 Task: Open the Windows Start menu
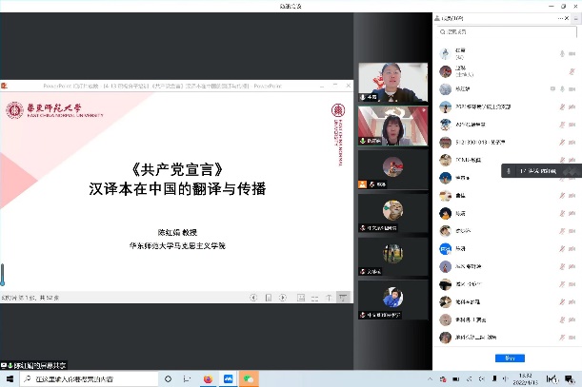point(10,378)
